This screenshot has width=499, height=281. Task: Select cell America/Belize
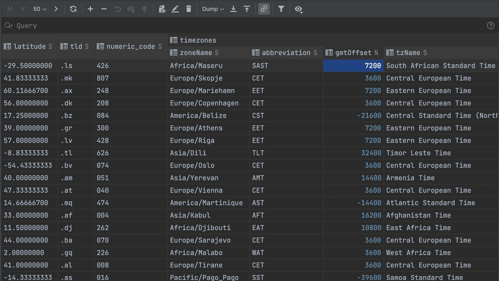coord(209,116)
